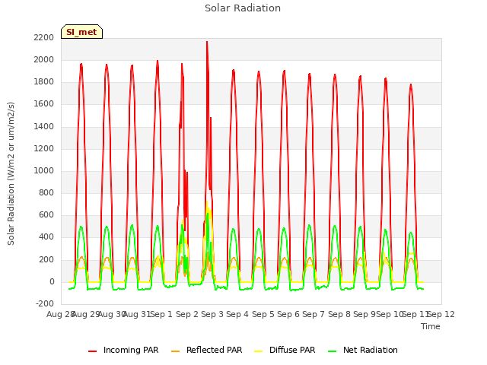Click the Solar Radiation chart title
Screen dimensions: 487x365
[x=243, y=8]
